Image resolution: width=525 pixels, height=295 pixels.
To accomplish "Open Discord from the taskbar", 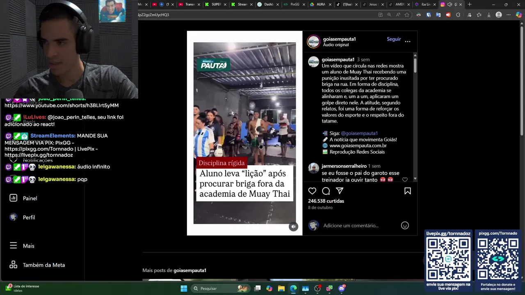I will [x=342, y=288].
